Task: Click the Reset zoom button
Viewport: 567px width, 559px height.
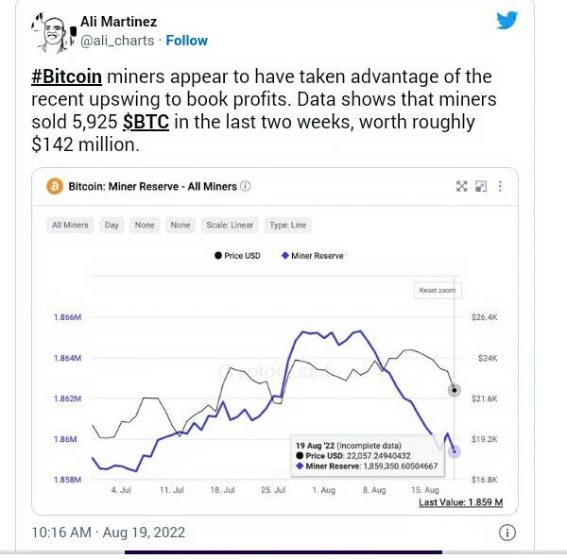Action: [438, 290]
